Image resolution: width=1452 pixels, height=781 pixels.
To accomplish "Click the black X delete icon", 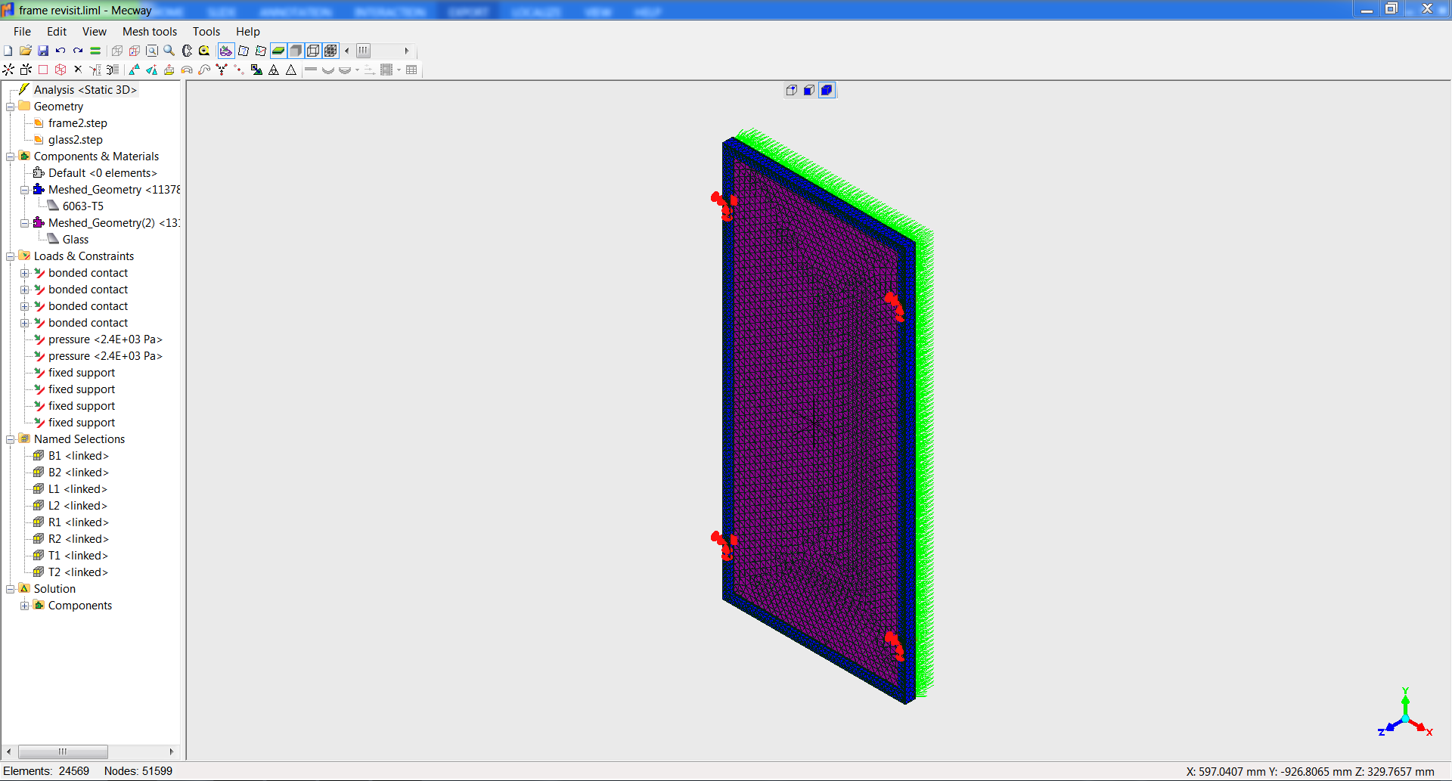I will 78,70.
